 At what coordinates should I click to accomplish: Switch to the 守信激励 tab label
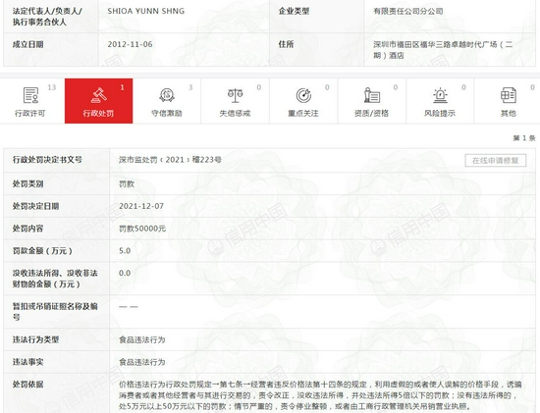point(167,113)
